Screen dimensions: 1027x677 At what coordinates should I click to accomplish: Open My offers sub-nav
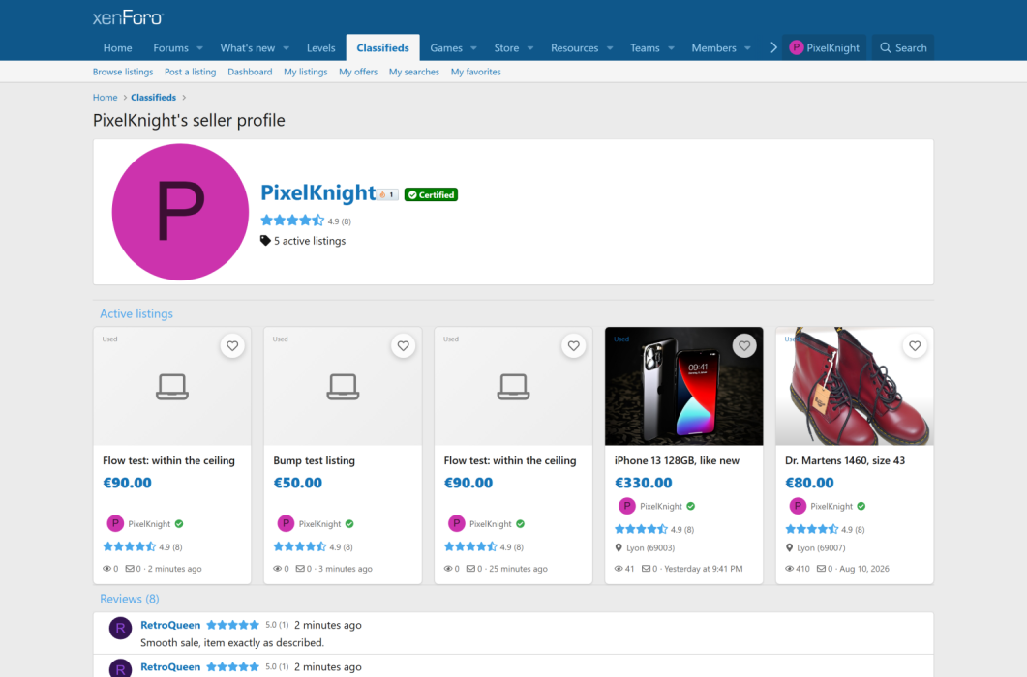[358, 72]
